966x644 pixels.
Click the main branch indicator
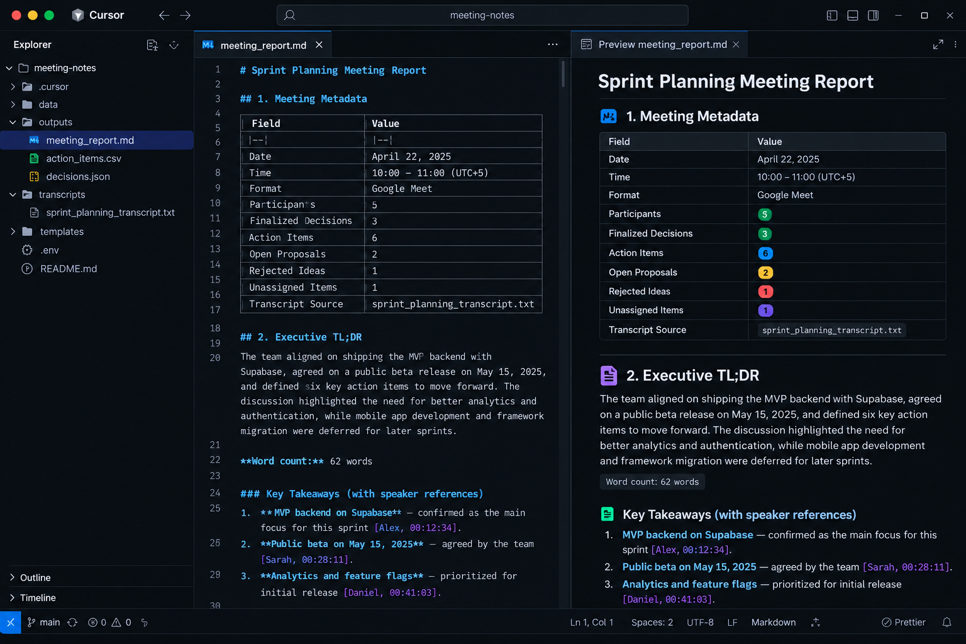[x=44, y=622]
